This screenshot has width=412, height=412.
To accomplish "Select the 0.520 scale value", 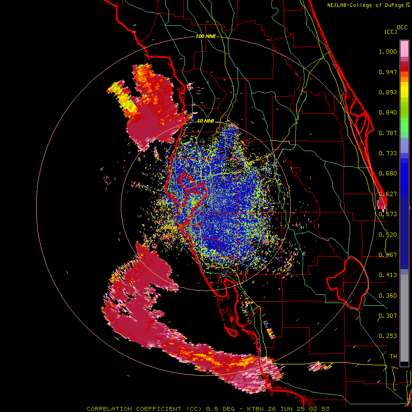I will click(x=388, y=235).
